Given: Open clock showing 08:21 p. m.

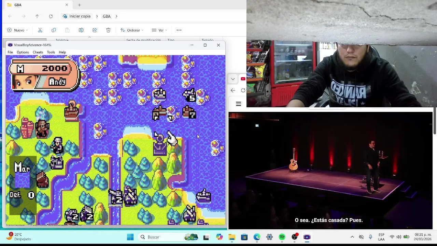Looking at the screenshot, I should 423,237.
